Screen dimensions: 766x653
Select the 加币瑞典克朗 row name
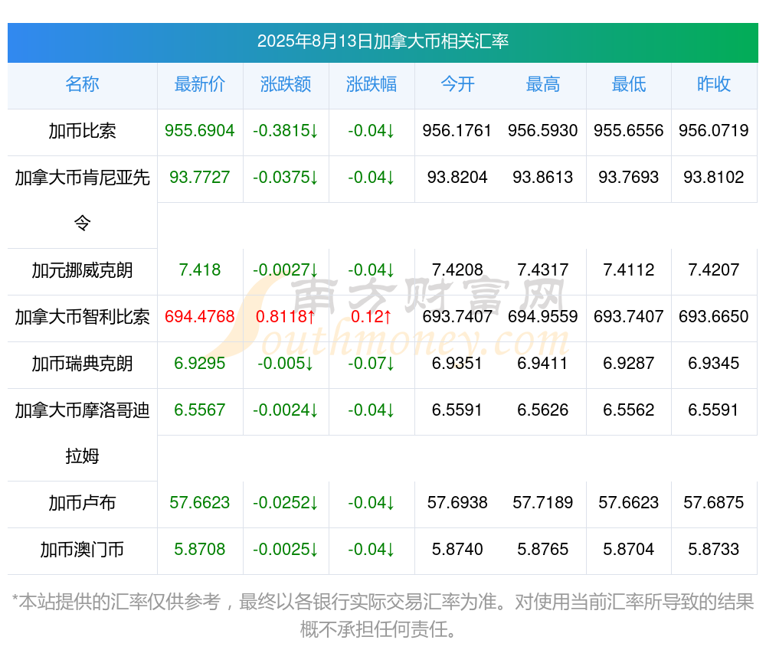(x=82, y=364)
